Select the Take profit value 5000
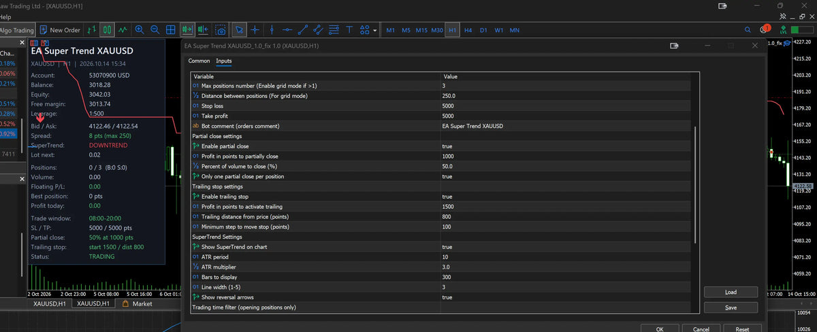Screen dimensions: 817x332 [565, 116]
